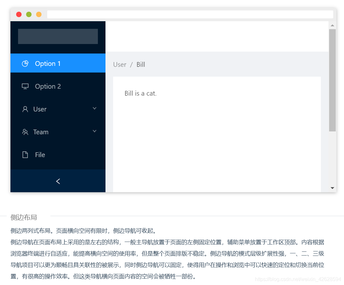The image size is (344, 285).
Task: Click the logo placeholder in sidebar
Action: coord(58,36)
